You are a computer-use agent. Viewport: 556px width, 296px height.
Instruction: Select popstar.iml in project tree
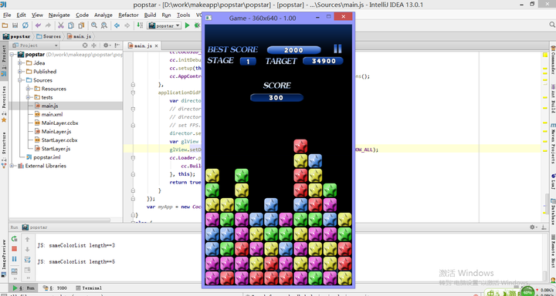pos(47,157)
